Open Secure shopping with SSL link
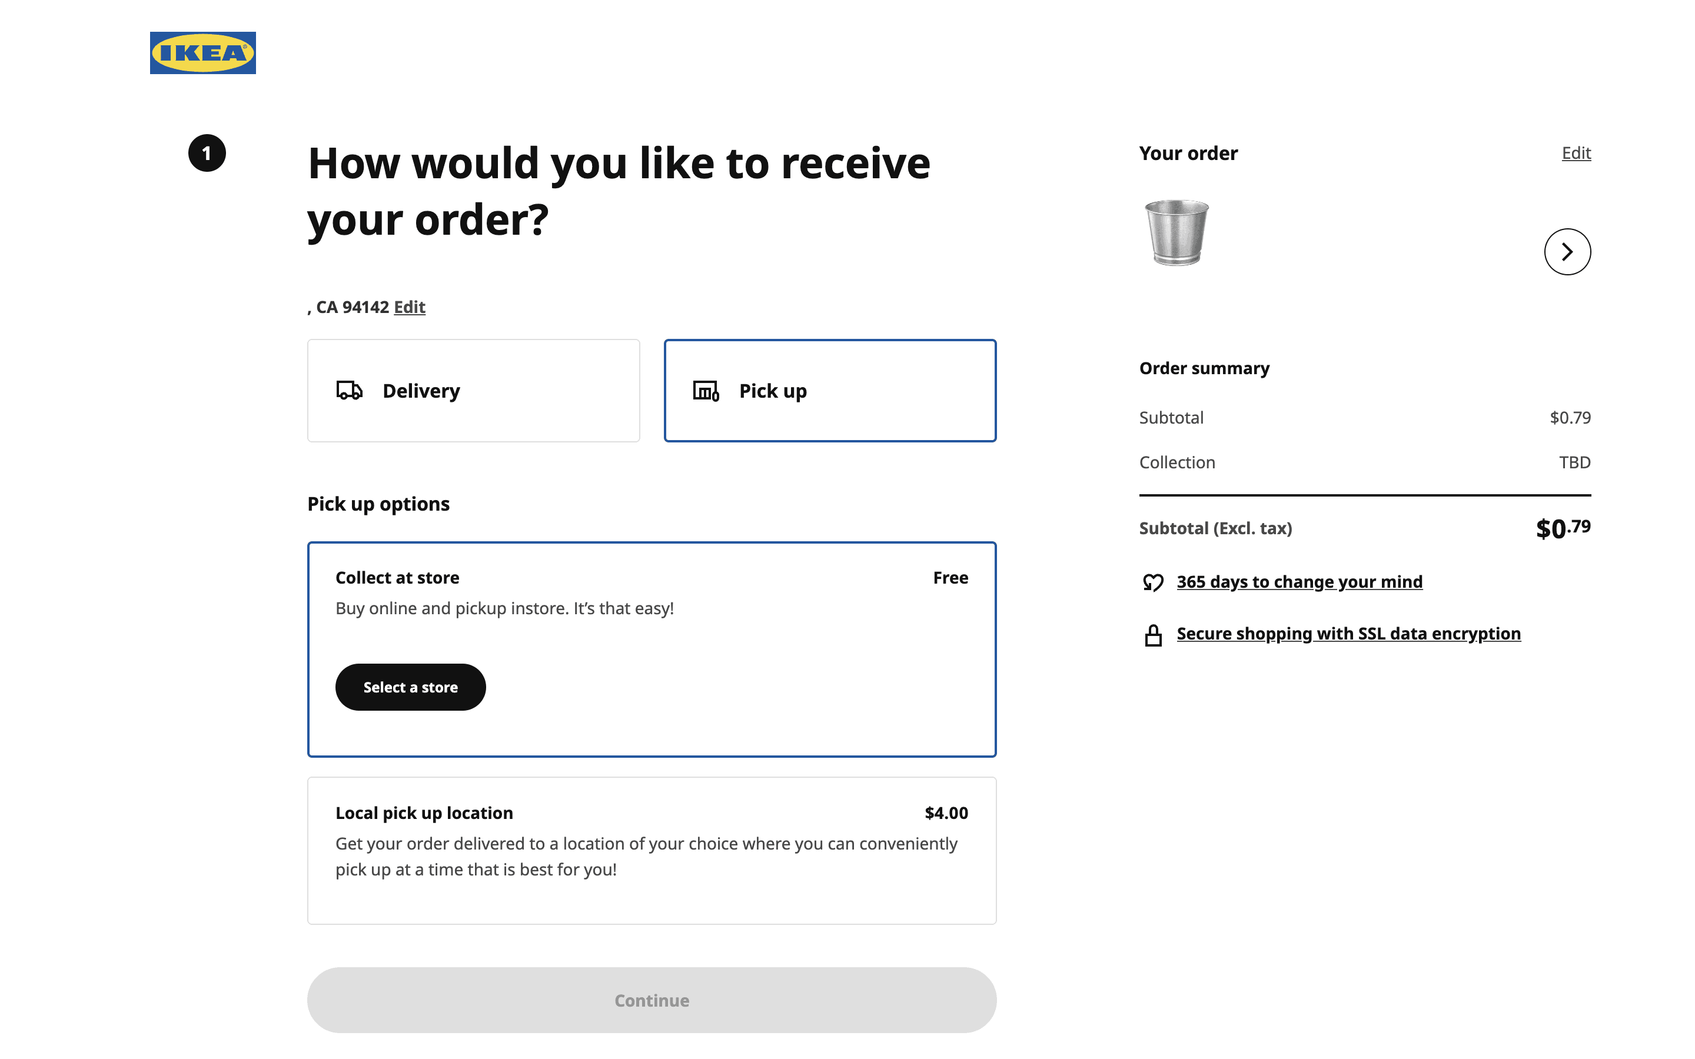Viewport: 1695px width, 1059px height. click(1348, 633)
